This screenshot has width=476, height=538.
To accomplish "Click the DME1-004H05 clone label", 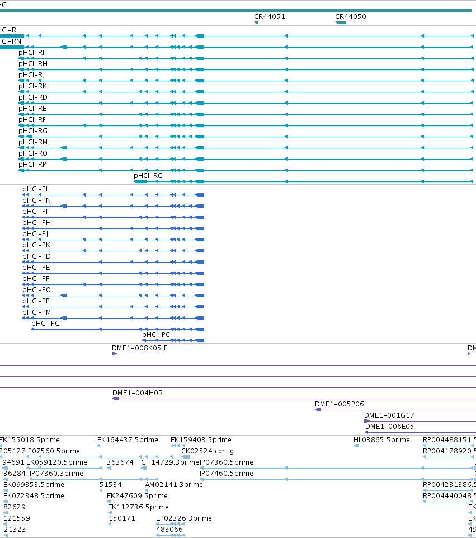I will tap(137, 393).
